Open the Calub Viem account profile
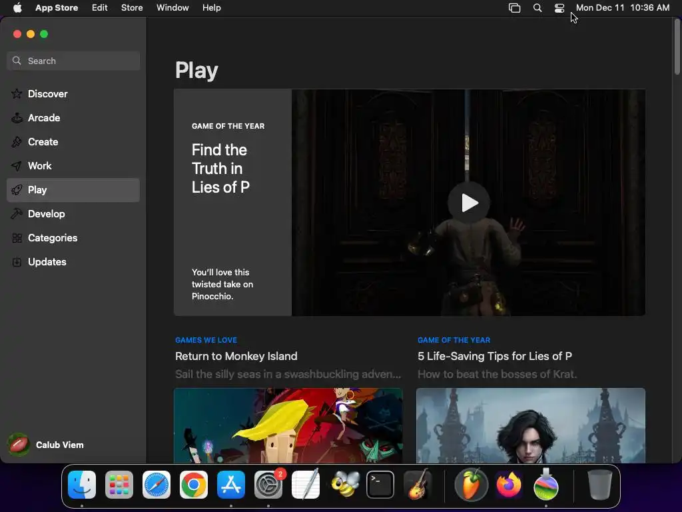The height and width of the screenshot is (512, 682). pos(46,445)
